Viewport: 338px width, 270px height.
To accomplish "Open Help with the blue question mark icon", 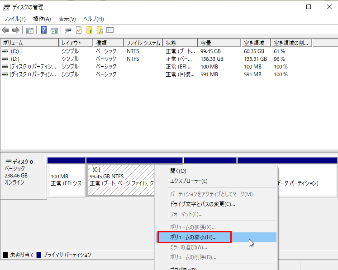I will (44, 30).
